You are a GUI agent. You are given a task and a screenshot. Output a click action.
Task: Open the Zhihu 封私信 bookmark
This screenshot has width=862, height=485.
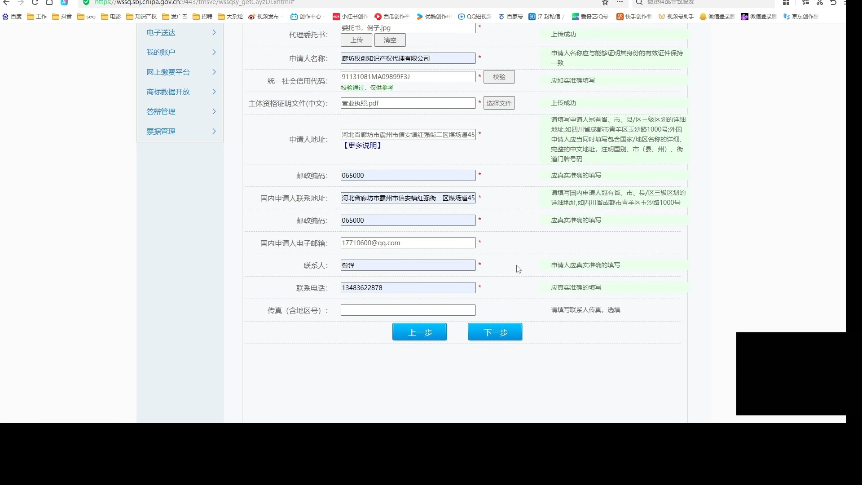click(x=546, y=17)
